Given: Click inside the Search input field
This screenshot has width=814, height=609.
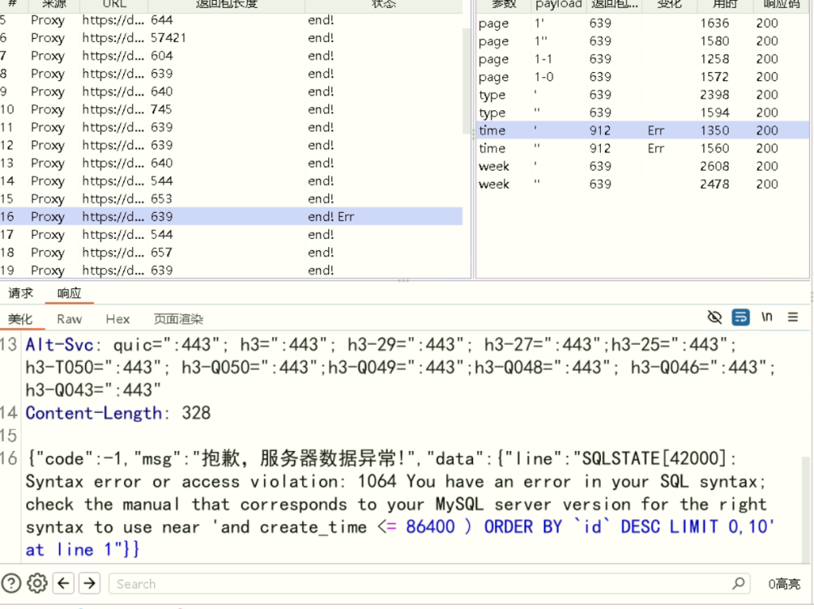Looking at the screenshot, I should coord(421,584).
